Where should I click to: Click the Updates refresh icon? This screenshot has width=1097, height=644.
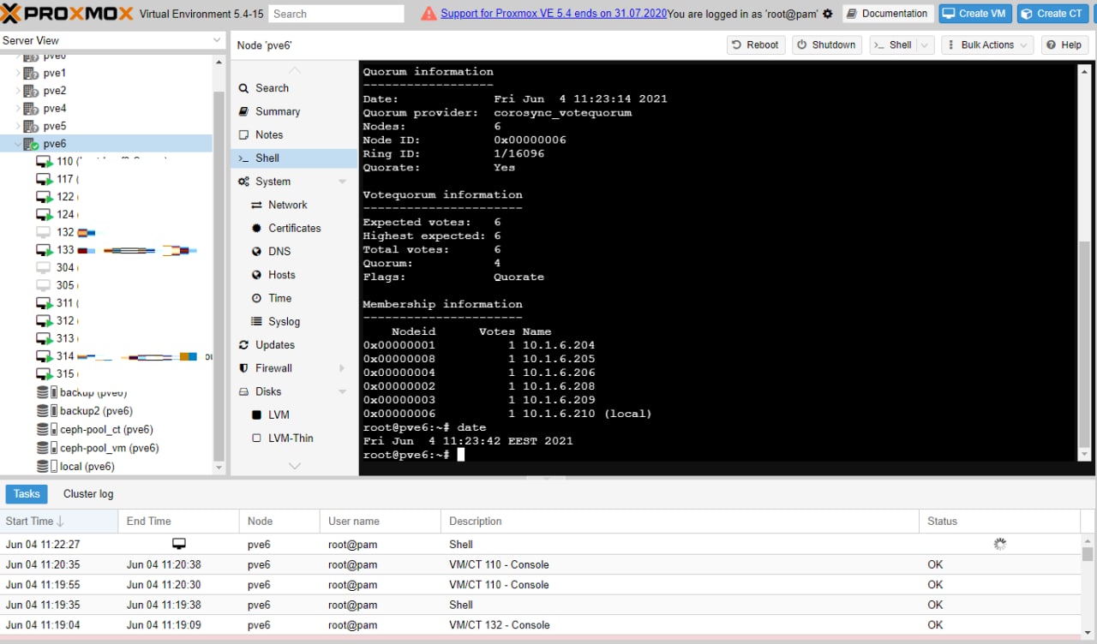coord(244,344)
